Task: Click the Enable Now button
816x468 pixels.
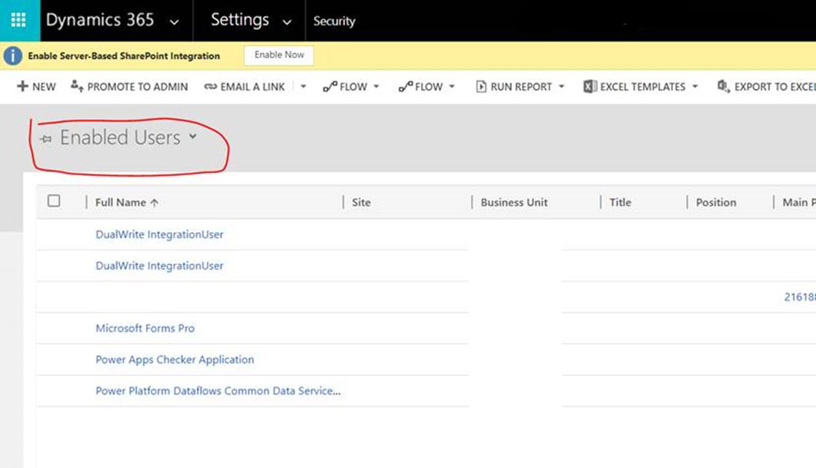Action: (279, 55)
